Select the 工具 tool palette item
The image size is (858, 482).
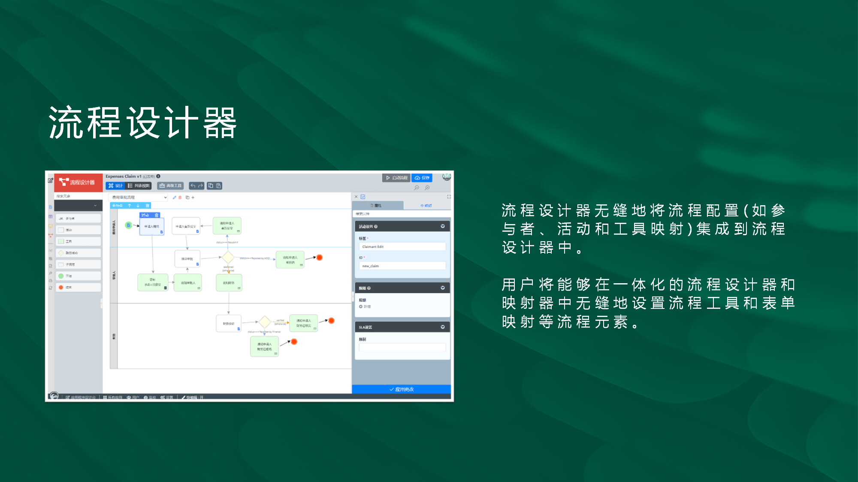point(78,242)
